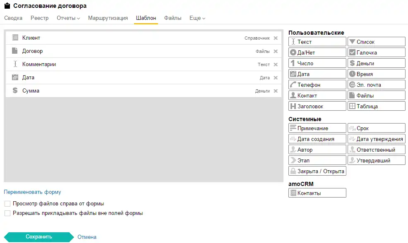Click the calendar icon of the Дата field row
This screenshot has width=408, height=243.
click(x=15, y=77)
